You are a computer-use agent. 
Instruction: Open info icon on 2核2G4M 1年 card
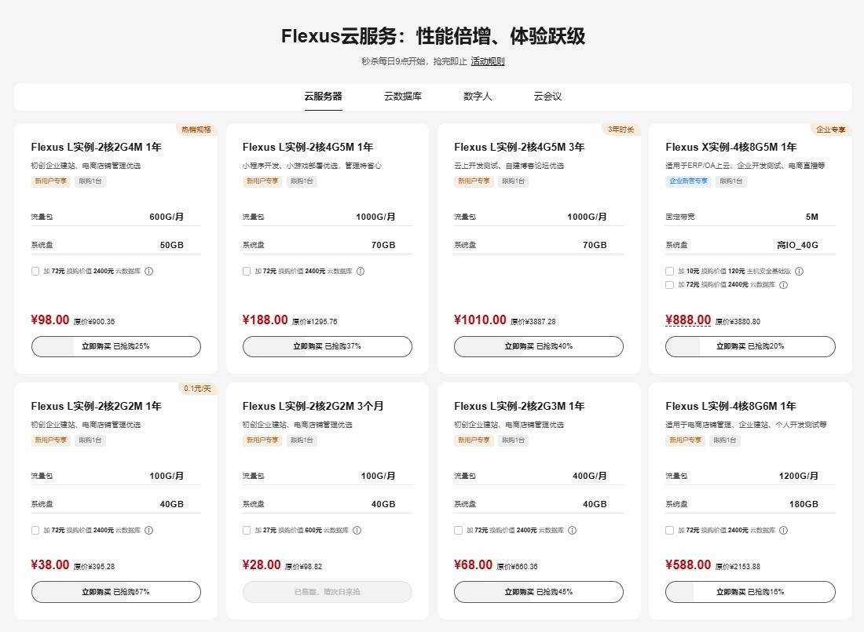click(148, 271)
